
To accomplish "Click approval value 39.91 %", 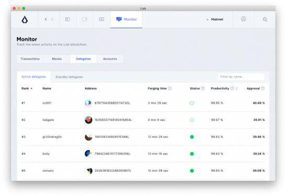I will (x=259, y=120).
